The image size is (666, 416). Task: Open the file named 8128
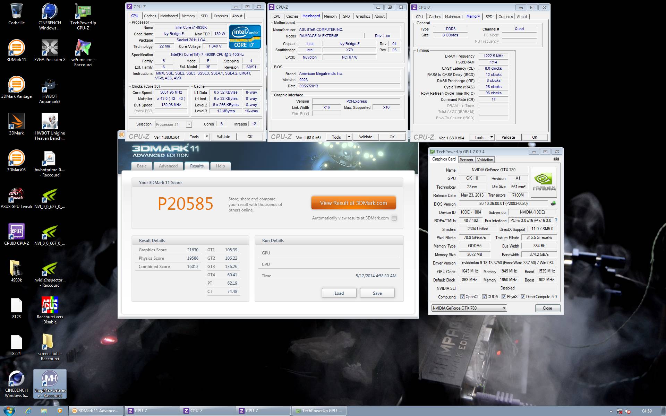click(x=16, y=308)
